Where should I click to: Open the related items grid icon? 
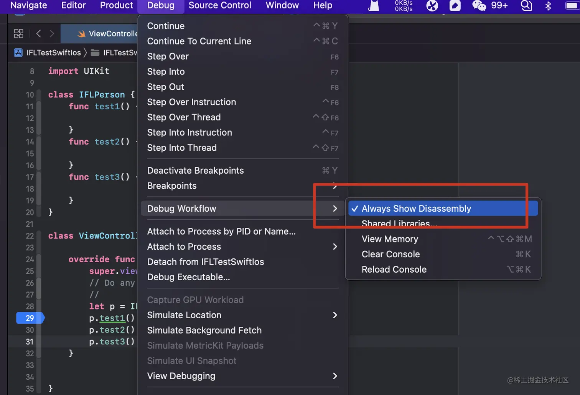coord(18,34)
